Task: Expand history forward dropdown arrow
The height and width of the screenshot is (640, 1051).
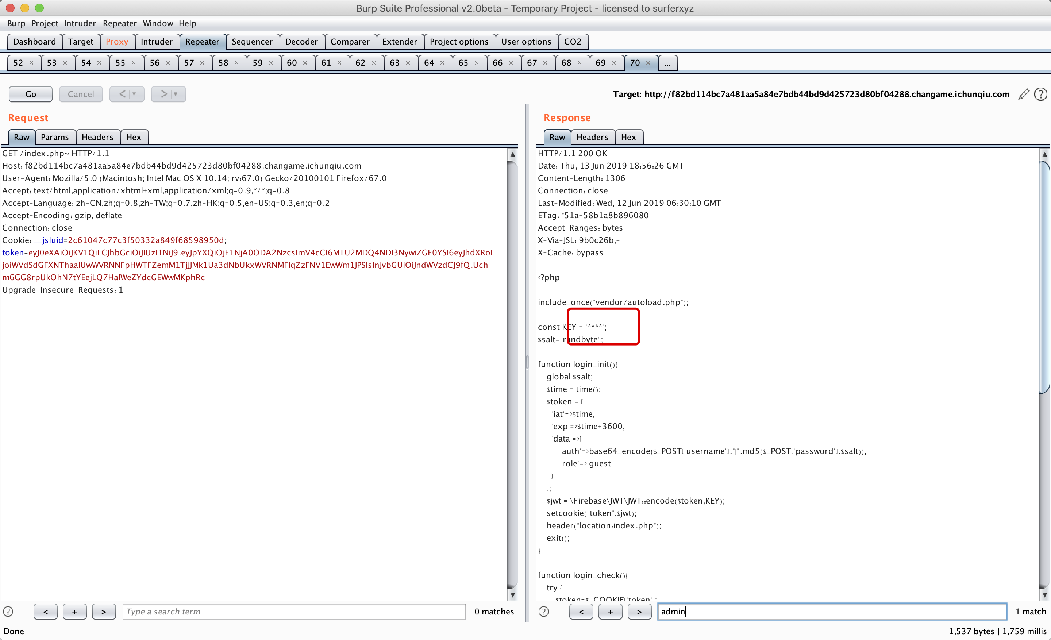Action: tap(175, 94)
